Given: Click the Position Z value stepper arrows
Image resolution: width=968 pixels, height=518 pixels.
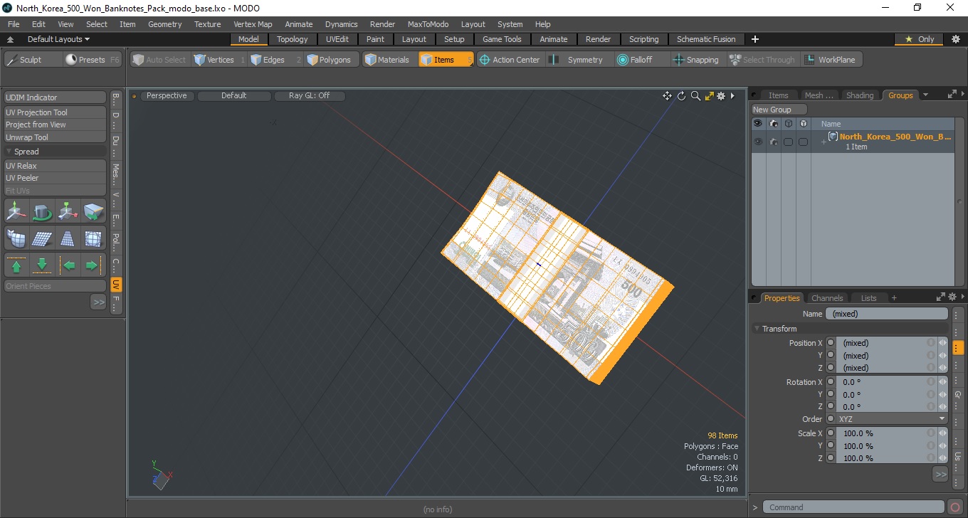Looking at the screenshot, I should pos(943,368).
